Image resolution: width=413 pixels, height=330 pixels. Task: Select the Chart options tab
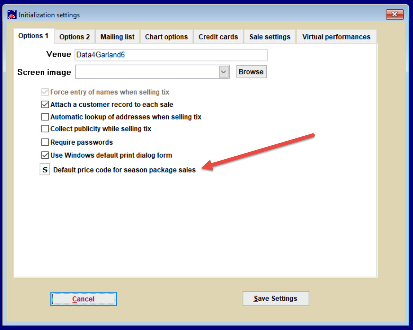click(x=166, y=36)
